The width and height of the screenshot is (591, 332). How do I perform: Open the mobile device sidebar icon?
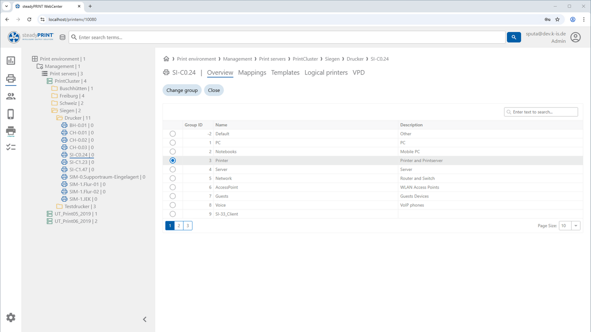coord(11,114)
